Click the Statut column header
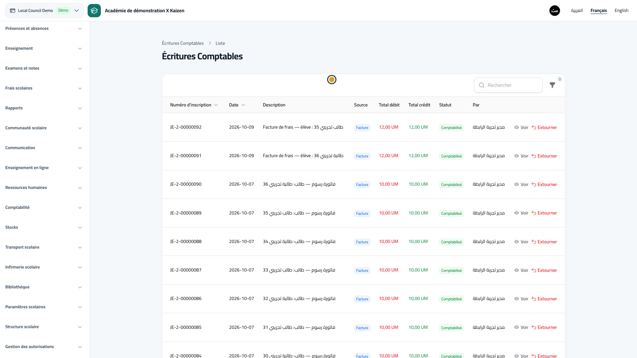This screenshot has width=637, height=358. (445, 105)
